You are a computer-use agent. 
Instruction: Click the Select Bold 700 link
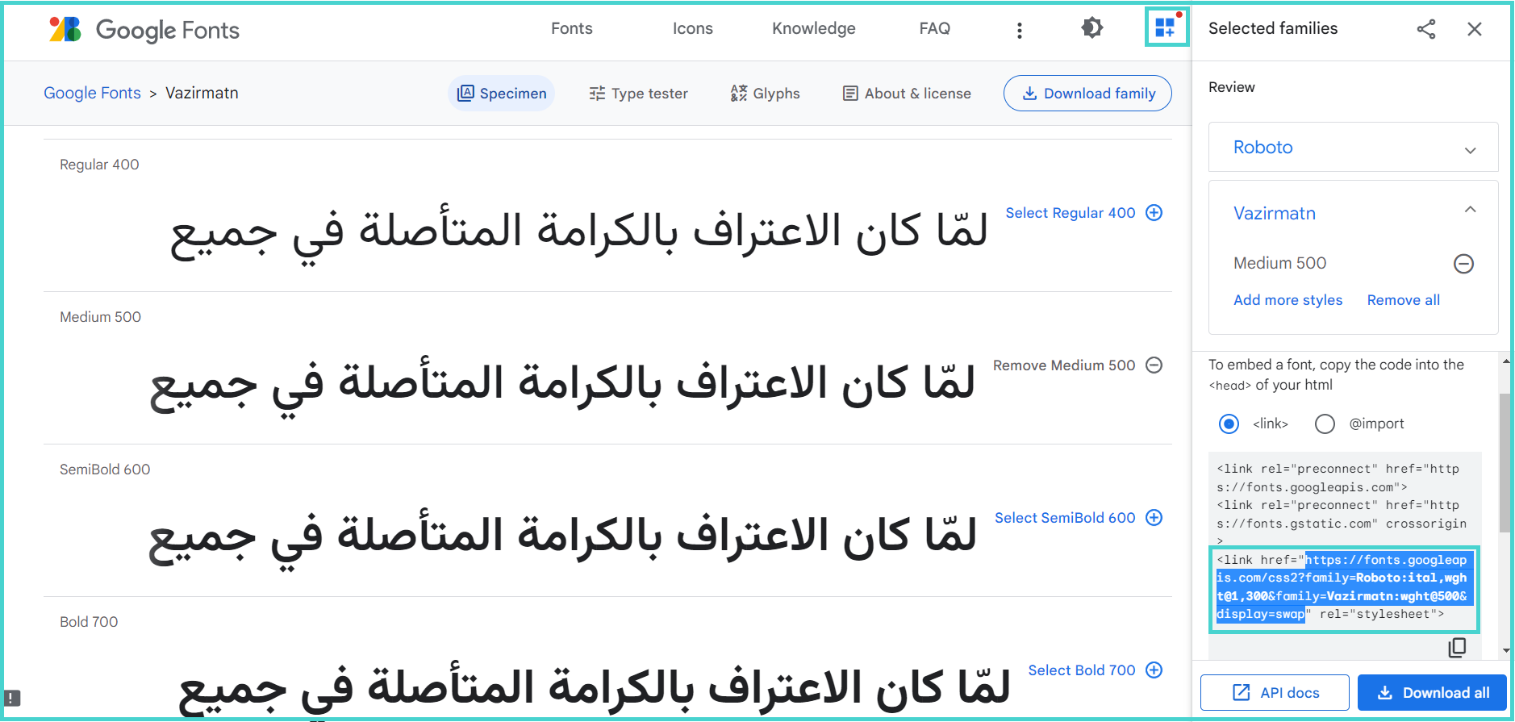(x=1082, y=670)
